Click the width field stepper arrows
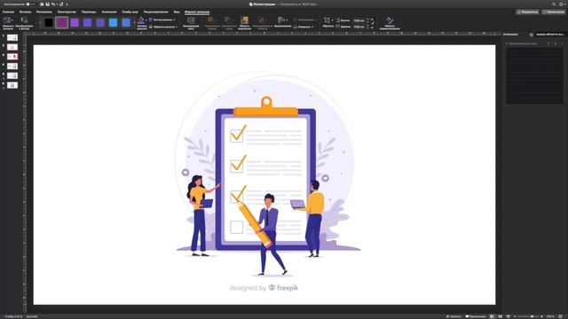The height and width of the screenshot is (319, 568). 367,27
